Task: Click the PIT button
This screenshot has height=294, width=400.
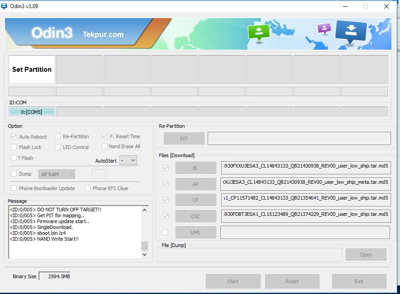Action: tap(184, 139)
